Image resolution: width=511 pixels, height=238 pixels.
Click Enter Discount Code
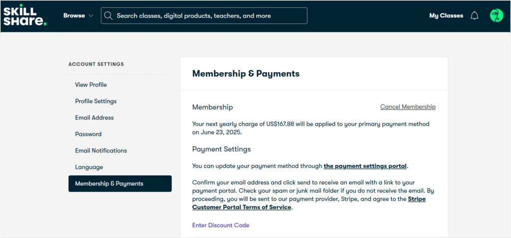click(221, 226)
